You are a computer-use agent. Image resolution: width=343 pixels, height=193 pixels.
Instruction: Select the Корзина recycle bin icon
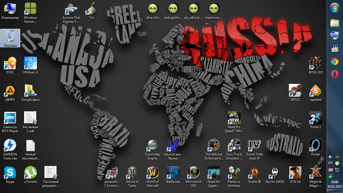[x=10, y=38]
